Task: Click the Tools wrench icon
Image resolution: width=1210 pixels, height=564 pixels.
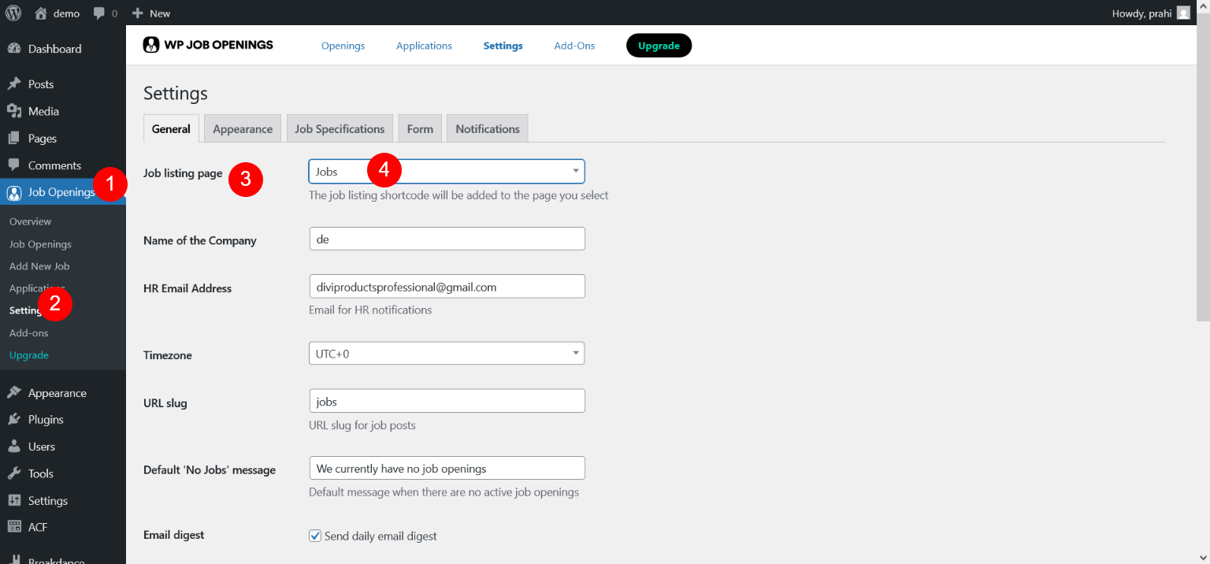Action: click(x=13, y=473)
